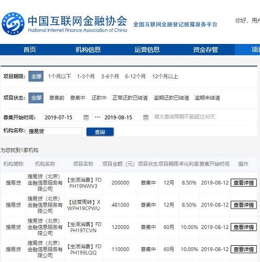Open the start date calendar icon
Image resolution: width=260 pixels, height=262 pixels.
pos(86,117)
